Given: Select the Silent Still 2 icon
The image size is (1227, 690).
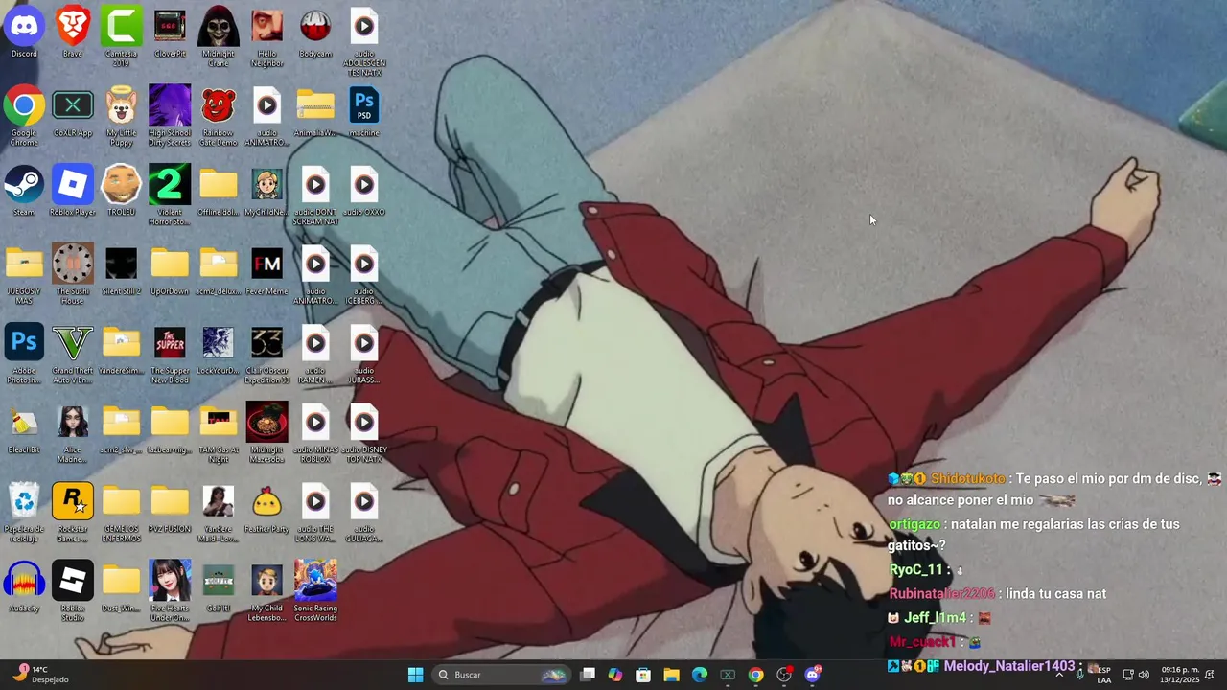Looking at the screenshot, I should point(121,270).
